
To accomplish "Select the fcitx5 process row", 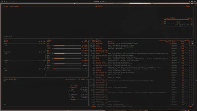I will click(141, 60).
